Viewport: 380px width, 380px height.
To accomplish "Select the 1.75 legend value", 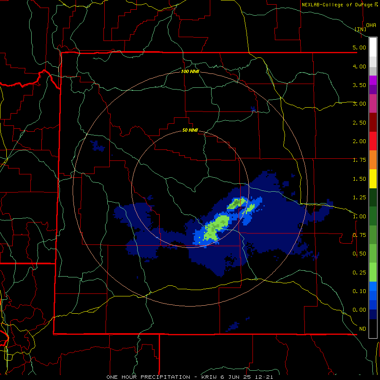I will [359, 160].
